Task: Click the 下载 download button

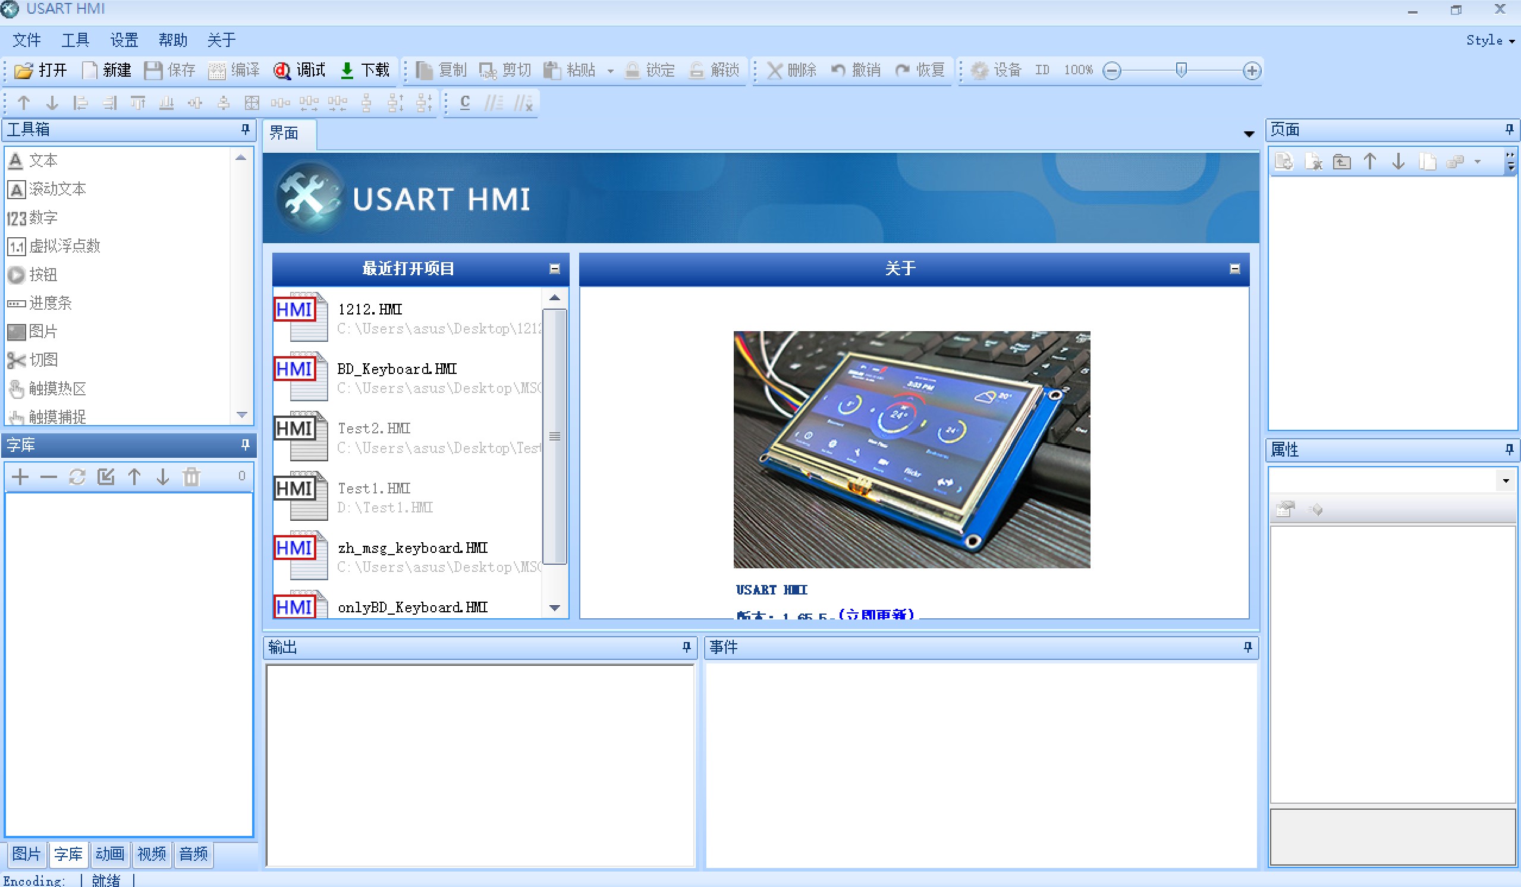Action: pyautogui.click(x=364, y=70)
